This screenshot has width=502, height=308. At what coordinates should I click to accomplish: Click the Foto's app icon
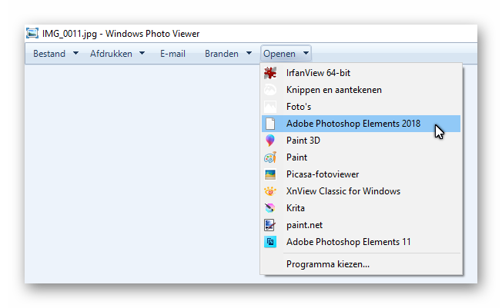point(270,107)
